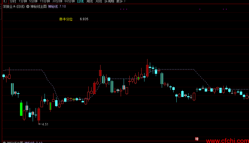The image size is (249, 143).
Task: Click the panel layout icon left of 分时
Action: tap(5, 1)
